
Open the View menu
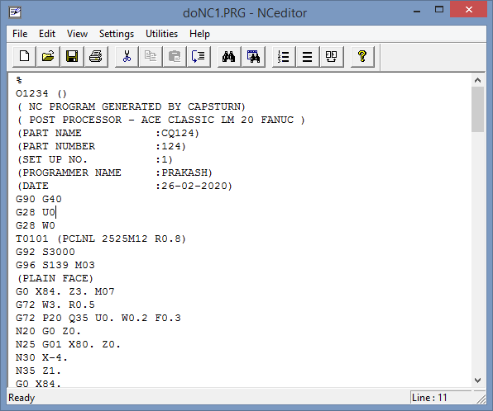(x=77, y=34)
